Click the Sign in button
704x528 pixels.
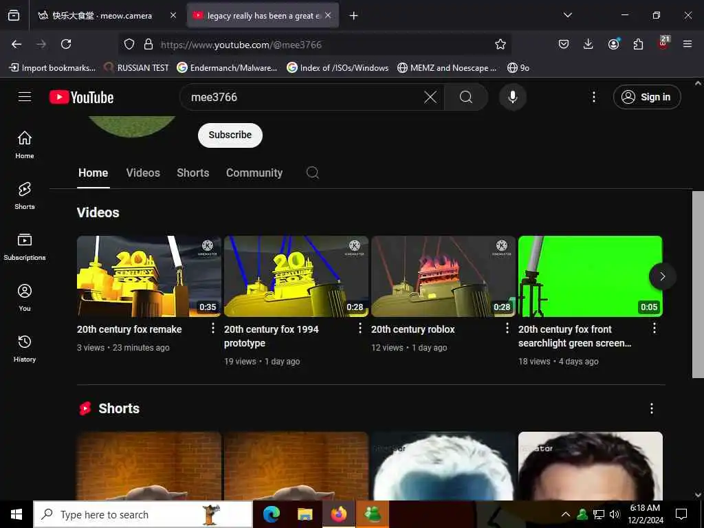[647, 97]
